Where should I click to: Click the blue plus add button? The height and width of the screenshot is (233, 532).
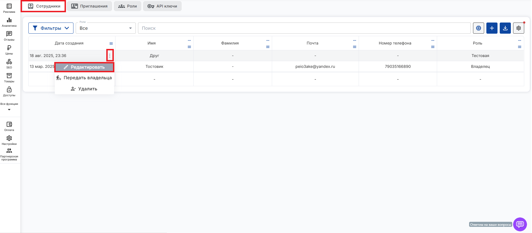point(492,28)
